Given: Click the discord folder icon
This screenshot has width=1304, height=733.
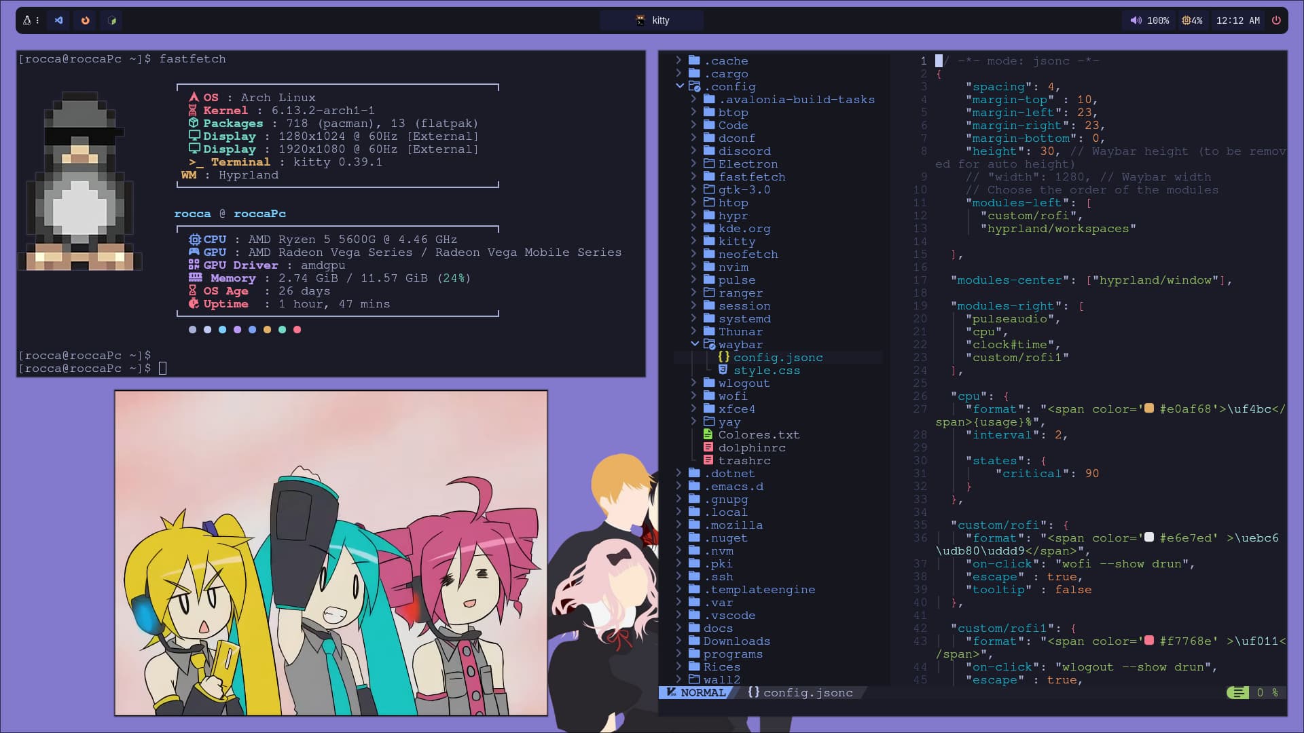Looking at the screenshot, I should coord(709,151).
